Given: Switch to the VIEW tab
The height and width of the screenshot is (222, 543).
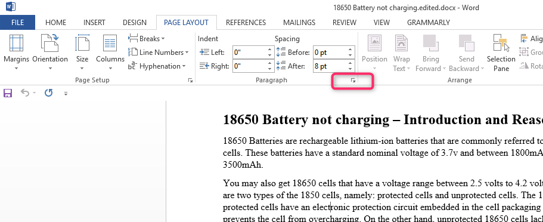Looking at the screenshot, I should click(381, 23).
